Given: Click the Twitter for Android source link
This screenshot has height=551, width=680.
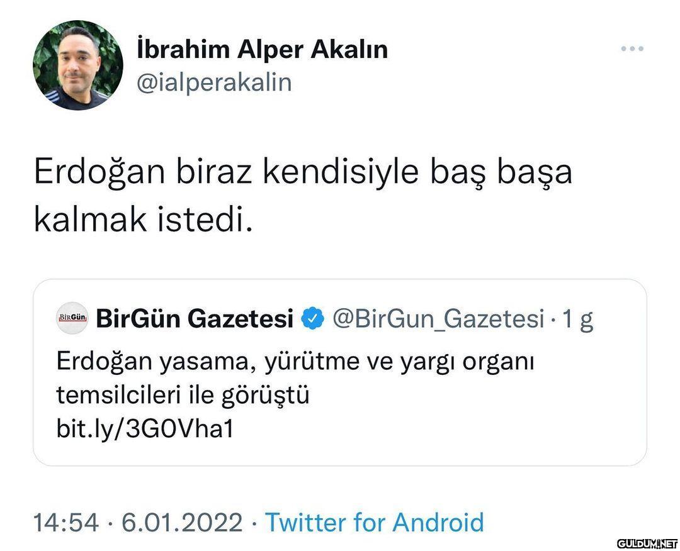Looking at the screenshot, I should [x=374, y=523].
